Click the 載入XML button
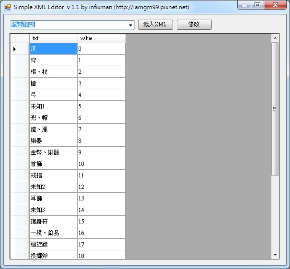The image size is (290, 269). click(155, 24)
